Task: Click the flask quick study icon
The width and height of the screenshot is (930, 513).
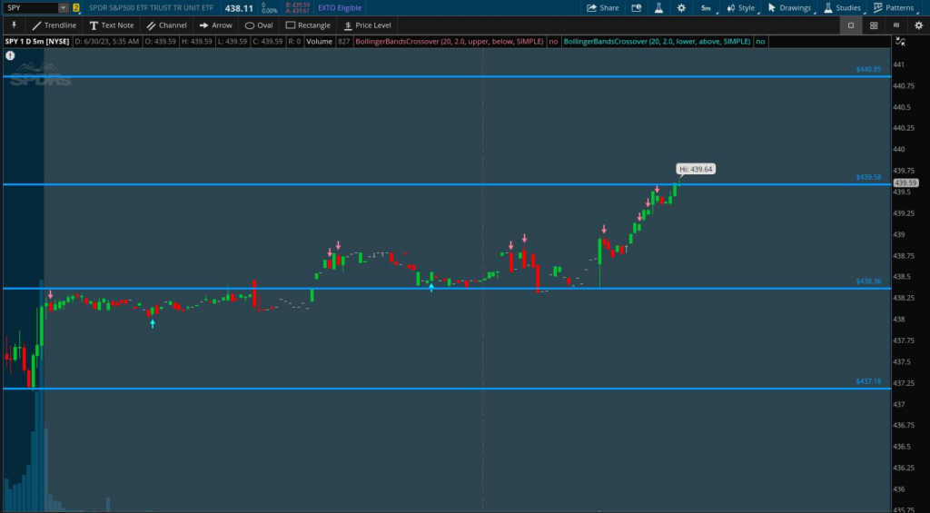Action: point(658,7)
